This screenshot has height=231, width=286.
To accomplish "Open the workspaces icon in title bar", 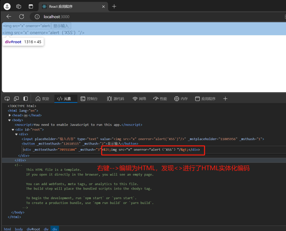I will [x=19, y=7].
